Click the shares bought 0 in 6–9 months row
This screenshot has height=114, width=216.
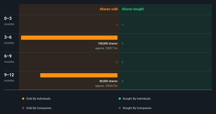point(123,62)
